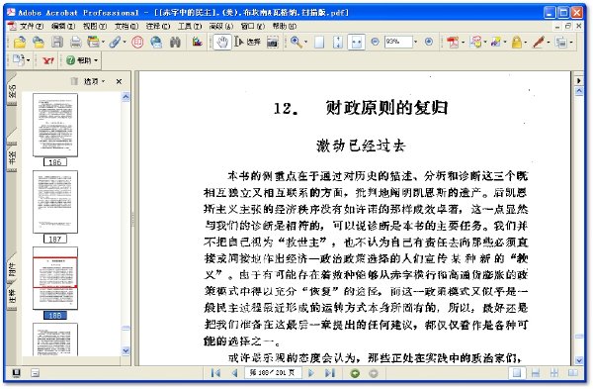The image size is (593, 389).
Task: Select page thumbnail 186
Action: click(55, 125)
